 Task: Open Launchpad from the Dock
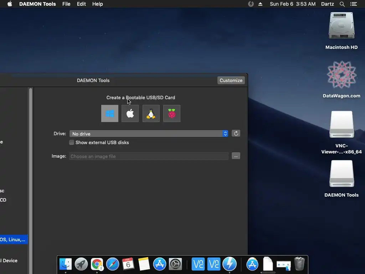pyautogui.click(x=81, y=264)
